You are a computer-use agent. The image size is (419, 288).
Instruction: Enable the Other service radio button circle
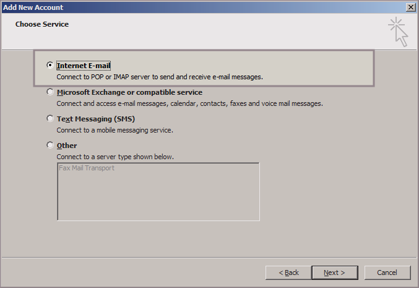[x=50, y=145]
